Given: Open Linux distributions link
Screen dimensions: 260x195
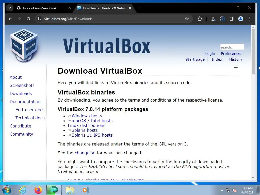Looking at the screenshot, I should coord(87,125).
